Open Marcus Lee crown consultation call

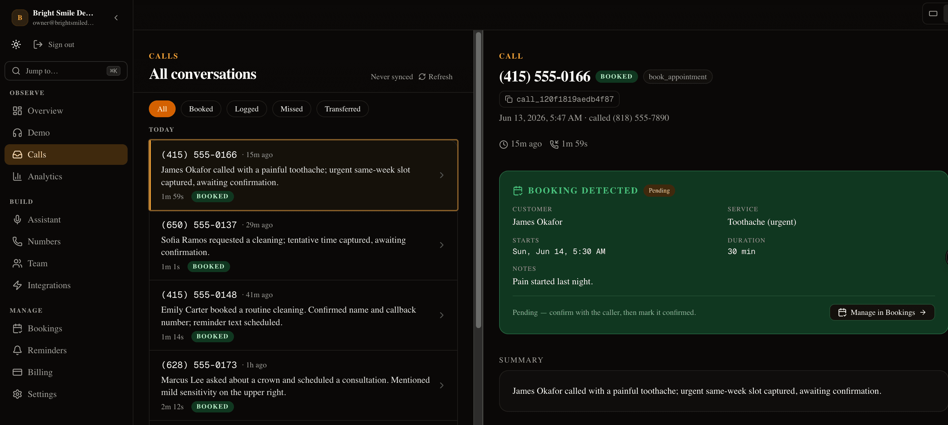(x=303, y=385)
